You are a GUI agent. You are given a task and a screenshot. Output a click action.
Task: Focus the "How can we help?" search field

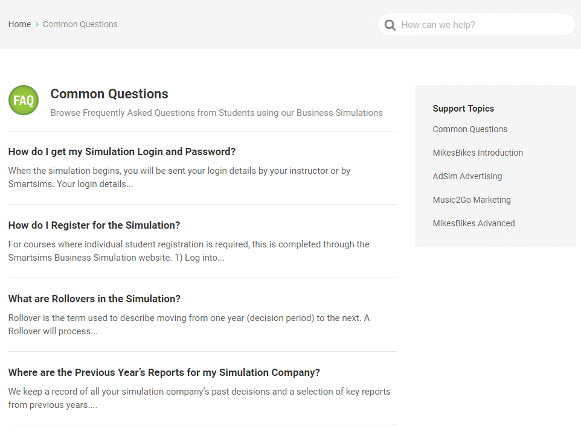coord(483,25)
